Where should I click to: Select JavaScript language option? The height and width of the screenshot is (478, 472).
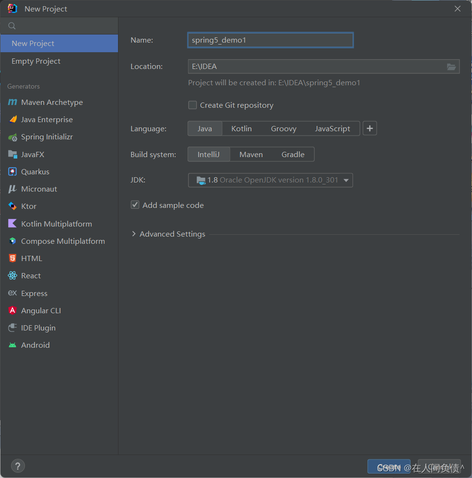coord(332,129)
